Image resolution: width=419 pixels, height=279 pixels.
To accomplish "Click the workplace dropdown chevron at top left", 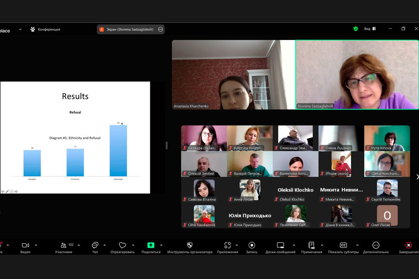I will [20, 29].
